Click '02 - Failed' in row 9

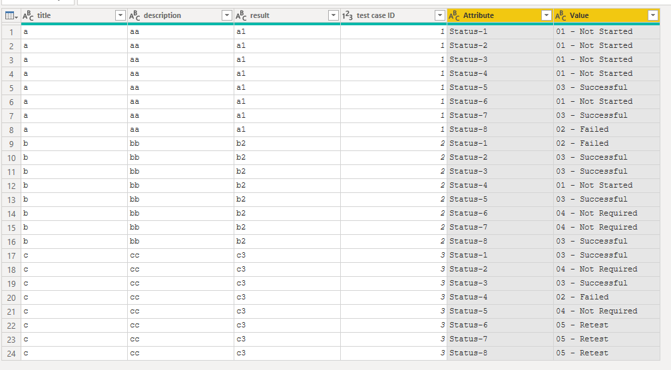(582, 143)
